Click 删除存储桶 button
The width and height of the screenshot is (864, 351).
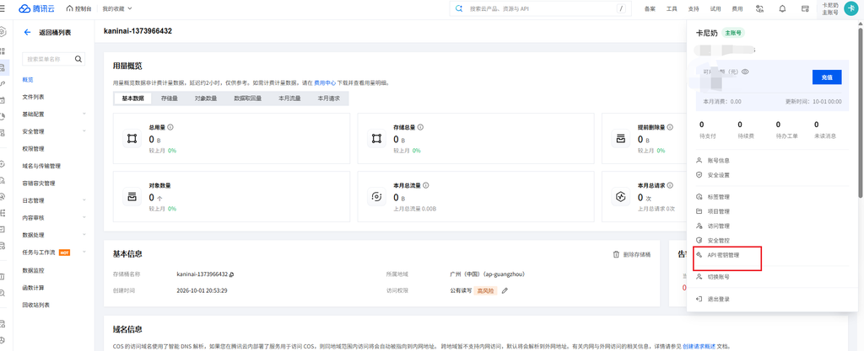pyautogui.click(x=632, y=255)
